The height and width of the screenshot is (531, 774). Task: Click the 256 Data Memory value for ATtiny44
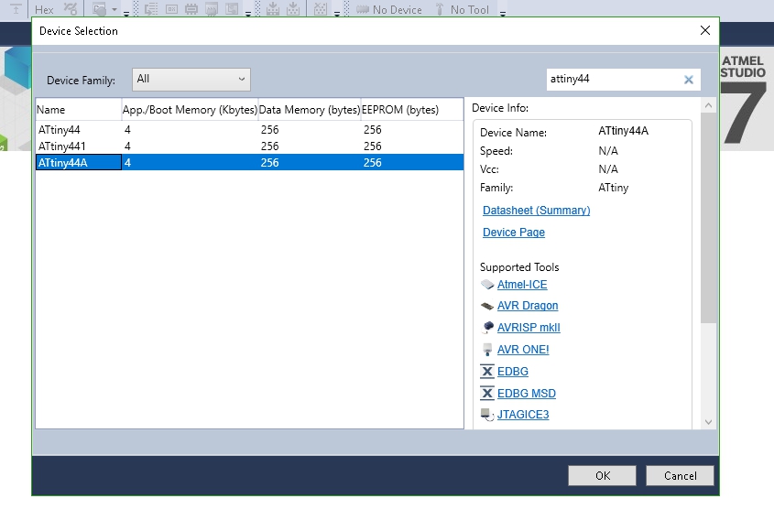269,130
